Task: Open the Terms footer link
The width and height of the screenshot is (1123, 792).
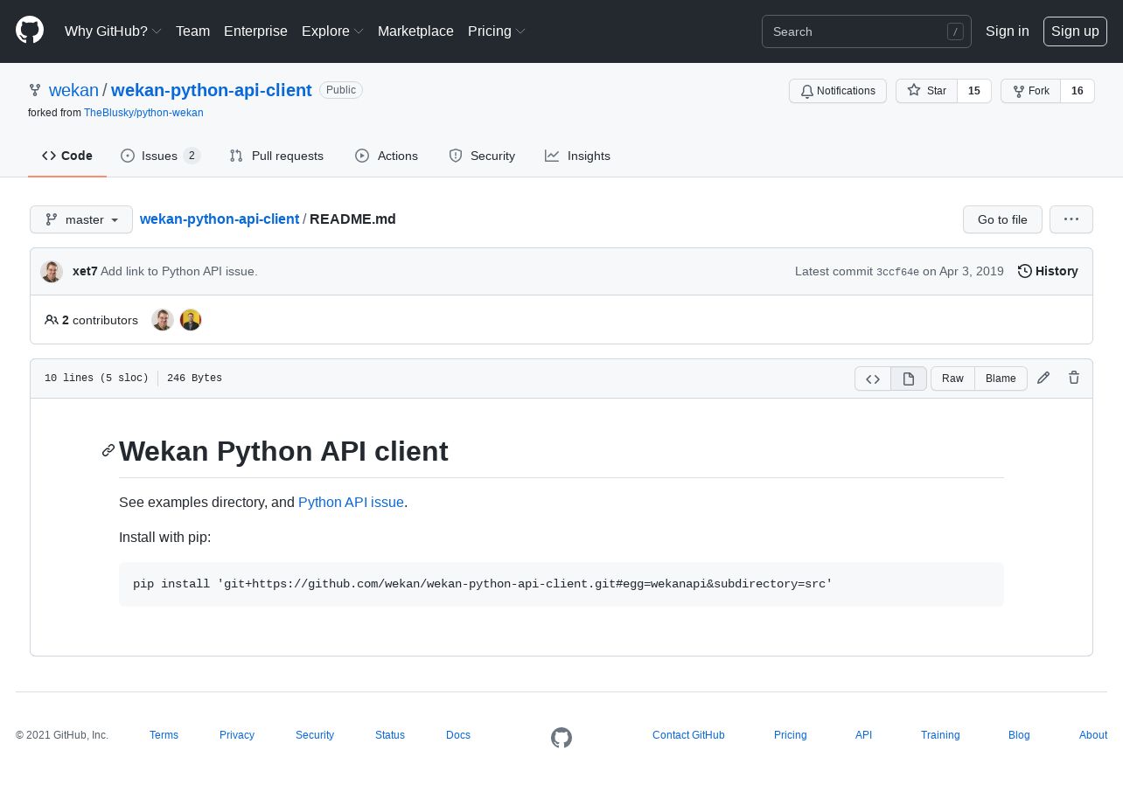Action: coord(164,735)
